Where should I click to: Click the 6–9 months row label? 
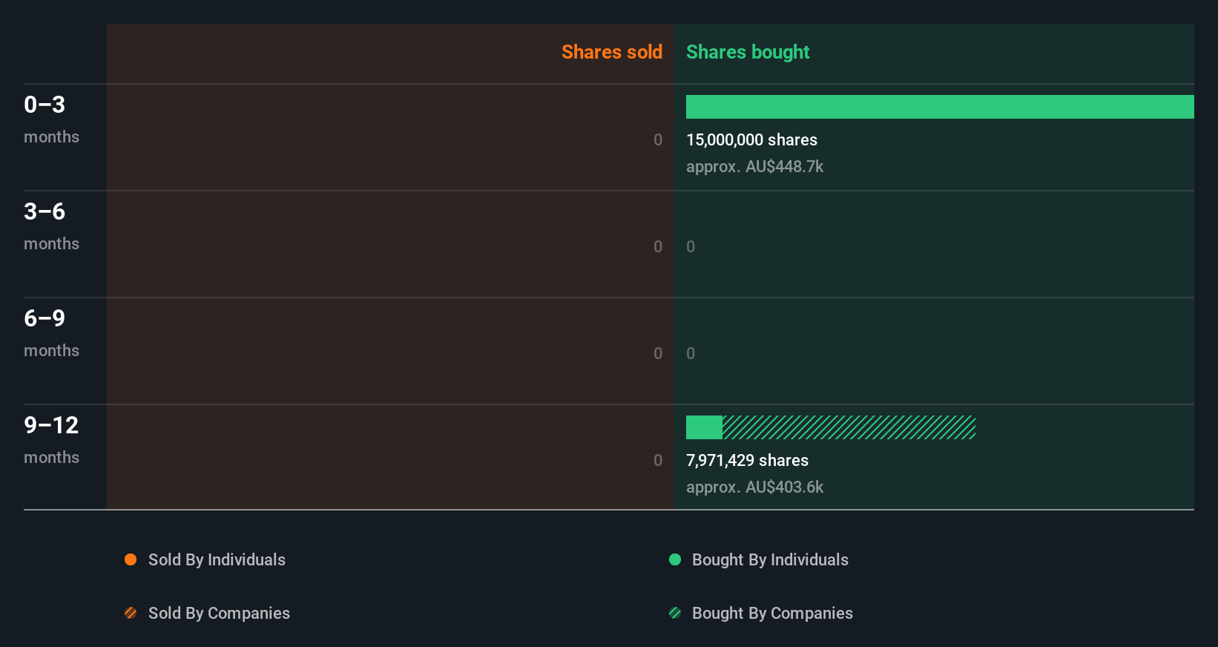pyautogui.click(x=51, y=333)
